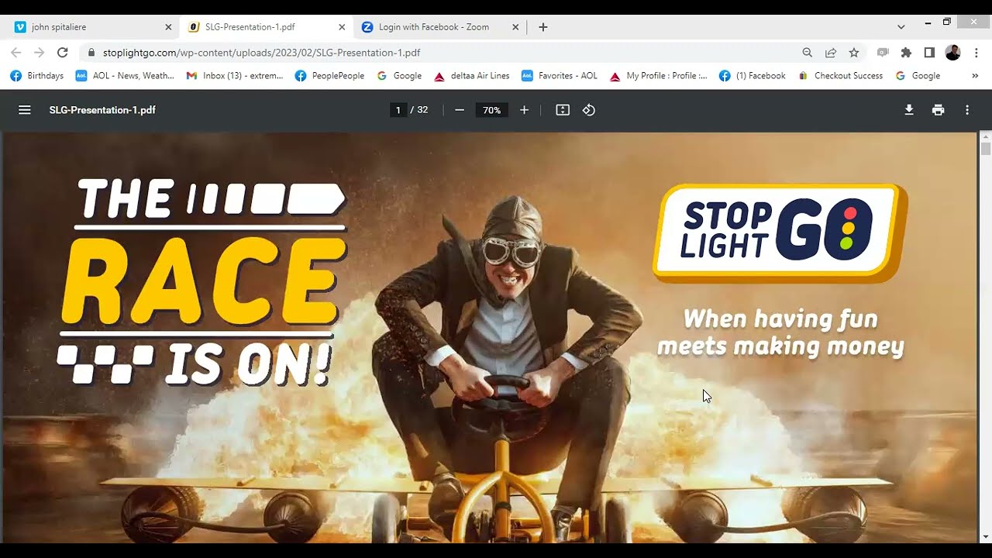Screen dimensions: 992x558
Task: Open the PeoplePeople bookmark
Action: point(329,76)
